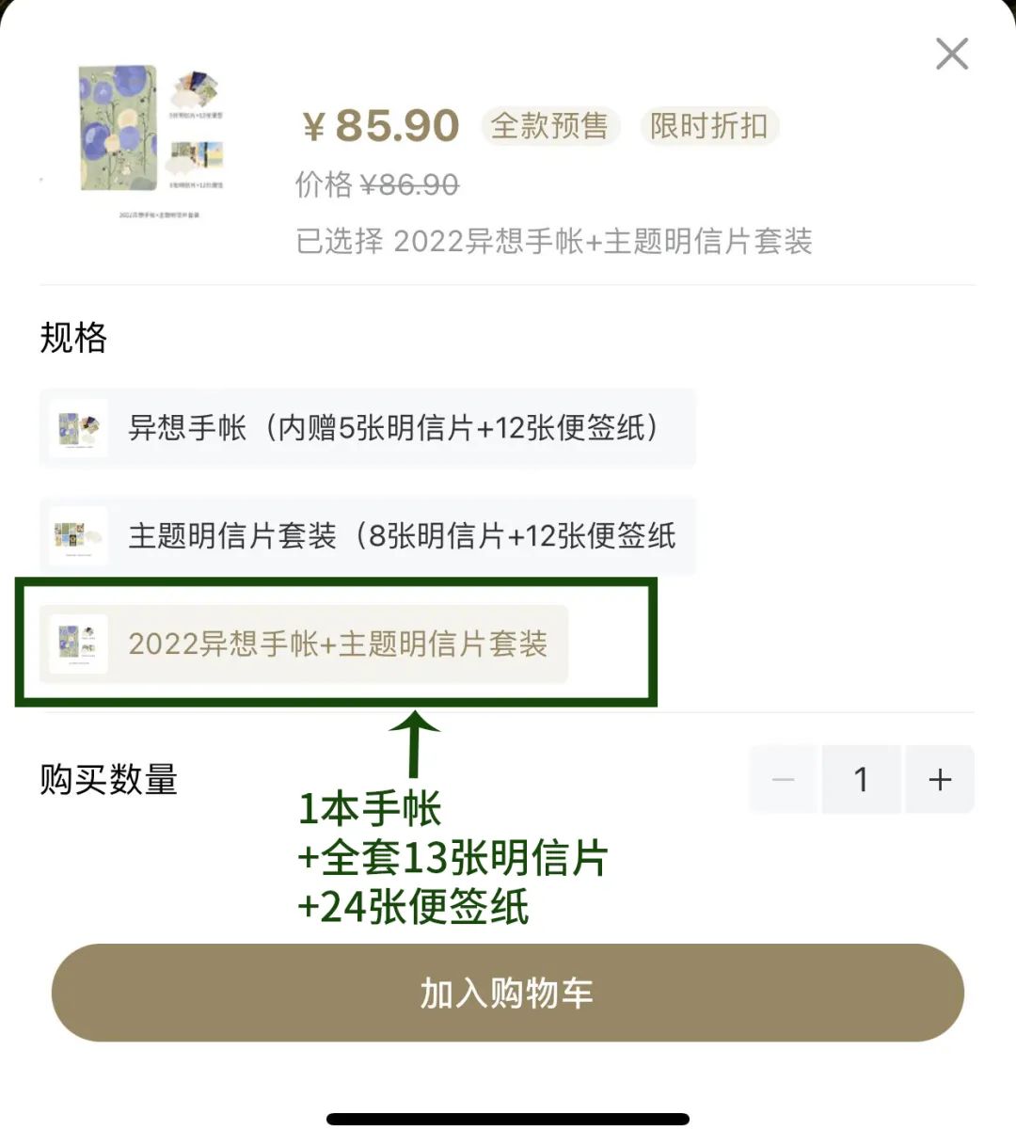1016x1145 pixels.
Task: Tap the 购买数量 label
Action: coord(109,780)
